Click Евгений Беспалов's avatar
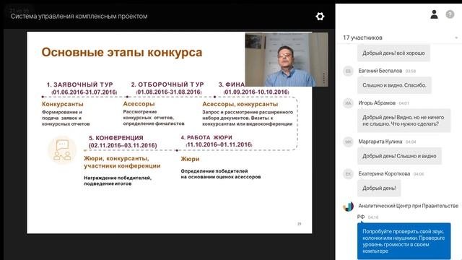This screenshot has width=462, height=260. point(348,71)
